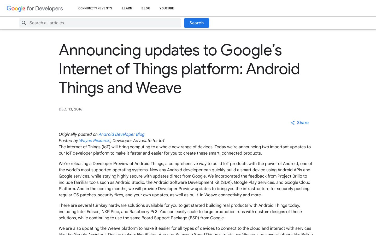Click the text 'Originally posted on'

pos(78,134)
